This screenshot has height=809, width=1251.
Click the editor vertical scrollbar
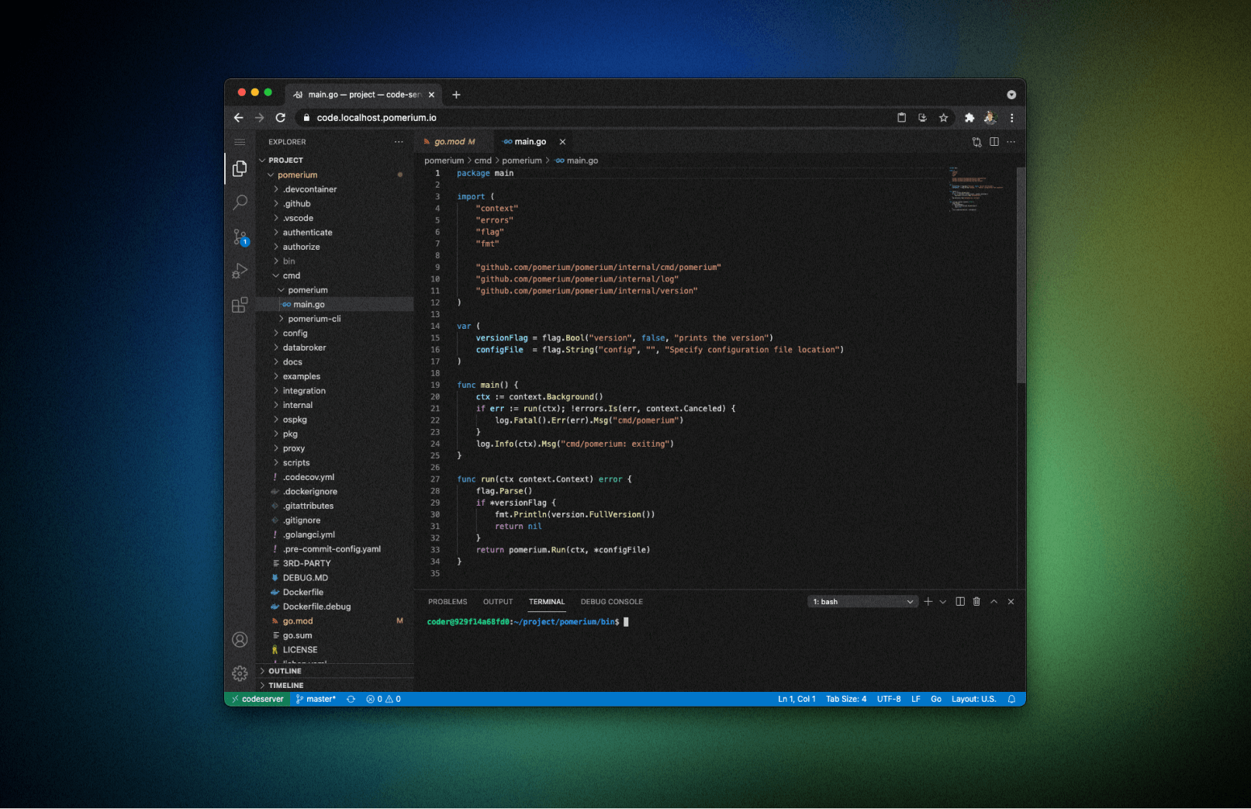1021,275
